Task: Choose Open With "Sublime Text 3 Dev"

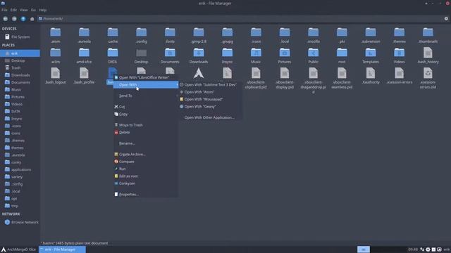Action: point(210,85)
